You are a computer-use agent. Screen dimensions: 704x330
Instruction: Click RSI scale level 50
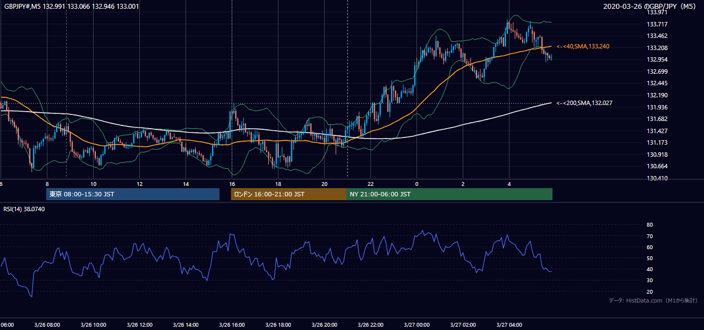click(649, 258)
